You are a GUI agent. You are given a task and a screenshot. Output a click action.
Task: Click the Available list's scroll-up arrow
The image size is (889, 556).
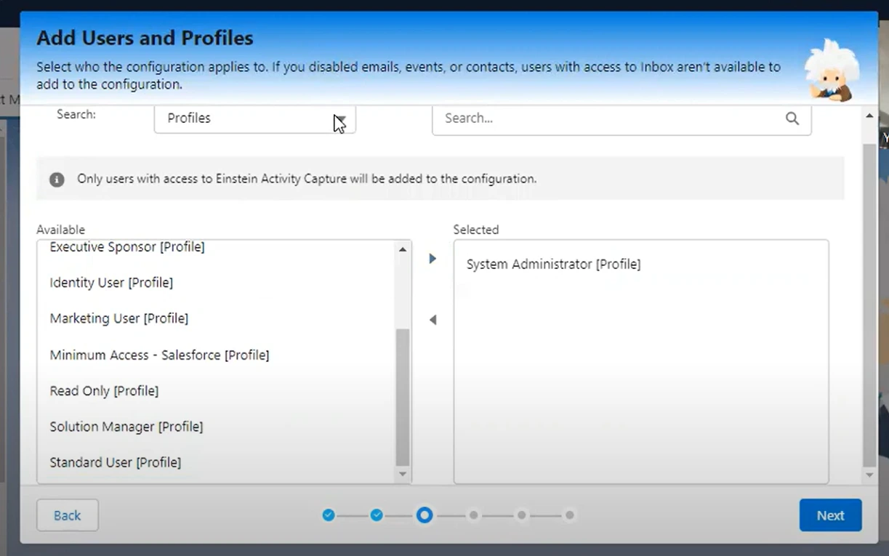(x=403, y=249)
